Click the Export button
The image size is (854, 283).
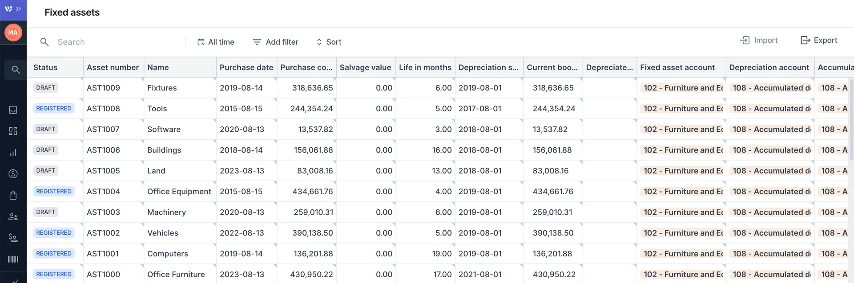(819, 40)
